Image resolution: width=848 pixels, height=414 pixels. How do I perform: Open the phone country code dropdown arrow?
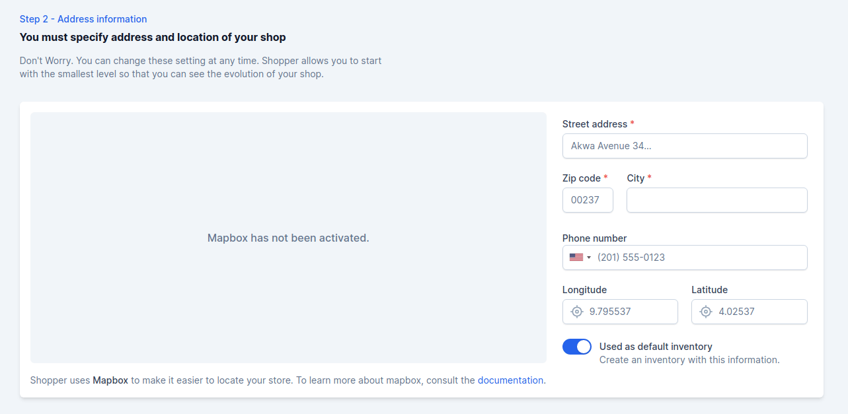(589, 258)
